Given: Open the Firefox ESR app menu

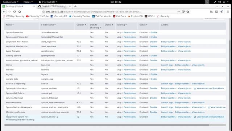Looking at the screenshot, I should [x=48, y=2].
